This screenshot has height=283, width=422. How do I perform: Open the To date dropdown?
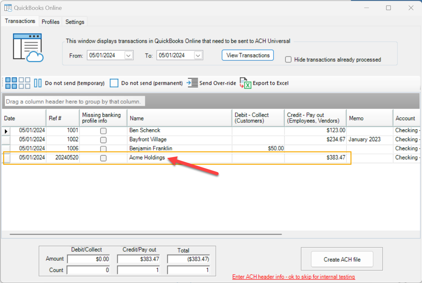tap(198, 55)
